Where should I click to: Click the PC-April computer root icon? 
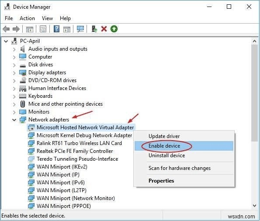(x=14, y=41)
